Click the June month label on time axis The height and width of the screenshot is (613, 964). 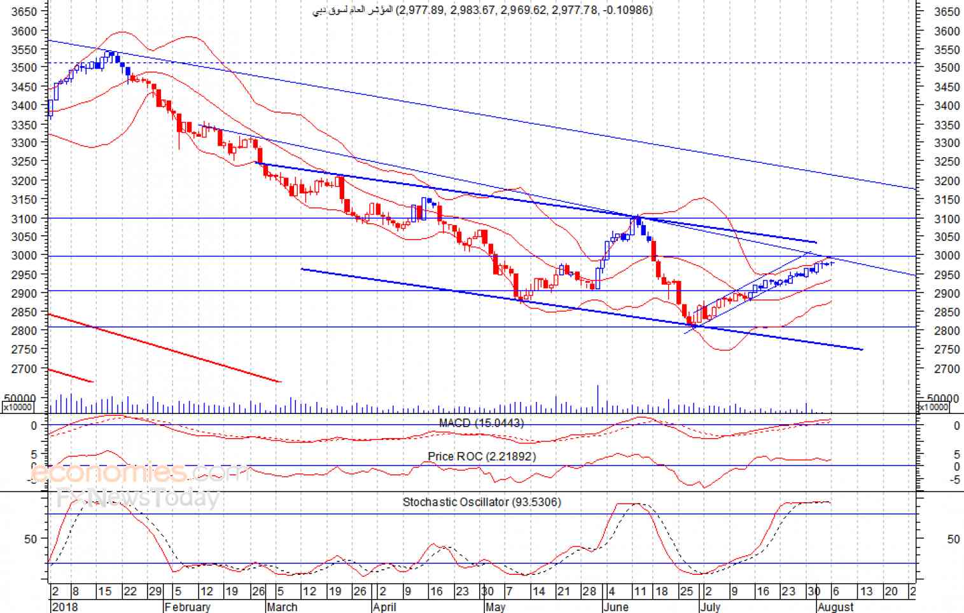(616, 607)
